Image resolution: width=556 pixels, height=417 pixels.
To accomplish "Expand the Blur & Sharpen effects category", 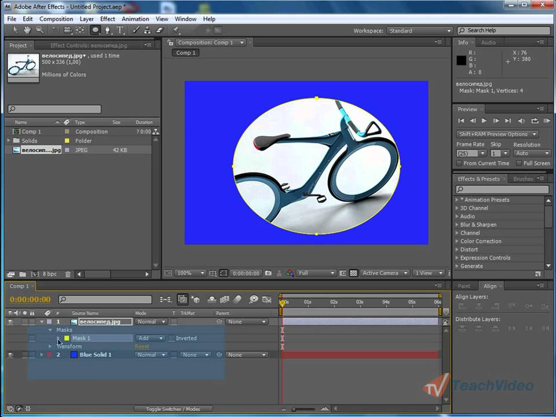I will 457,225.
